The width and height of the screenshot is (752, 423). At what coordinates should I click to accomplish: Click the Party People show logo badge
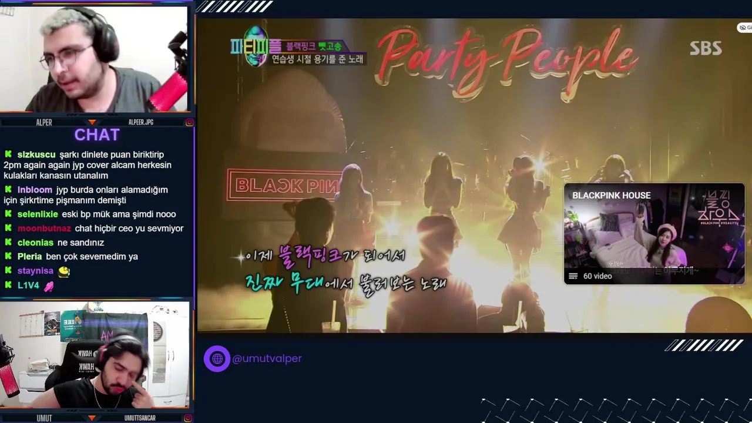[255, 46]
